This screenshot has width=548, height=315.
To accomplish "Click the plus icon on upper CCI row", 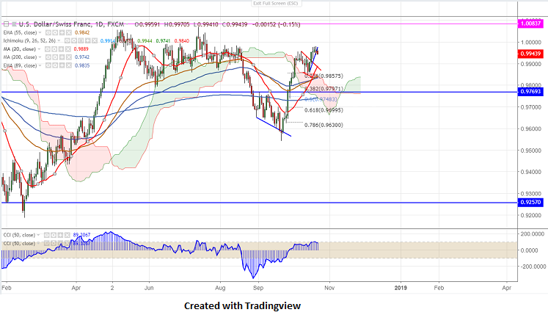I will (x=60, y=235).
